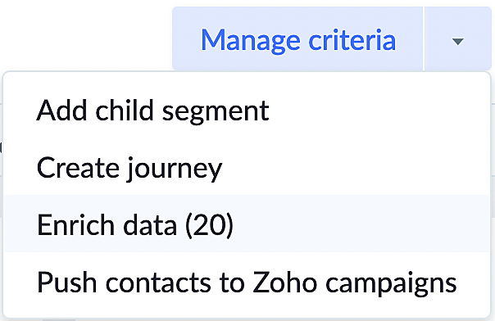Launch journey creation from dropdown list
495x321 pixels.
(247, 167)
